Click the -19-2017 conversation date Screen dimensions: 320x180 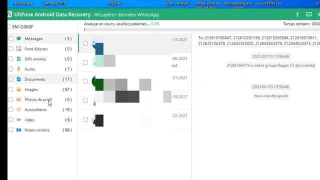(179, 96)
